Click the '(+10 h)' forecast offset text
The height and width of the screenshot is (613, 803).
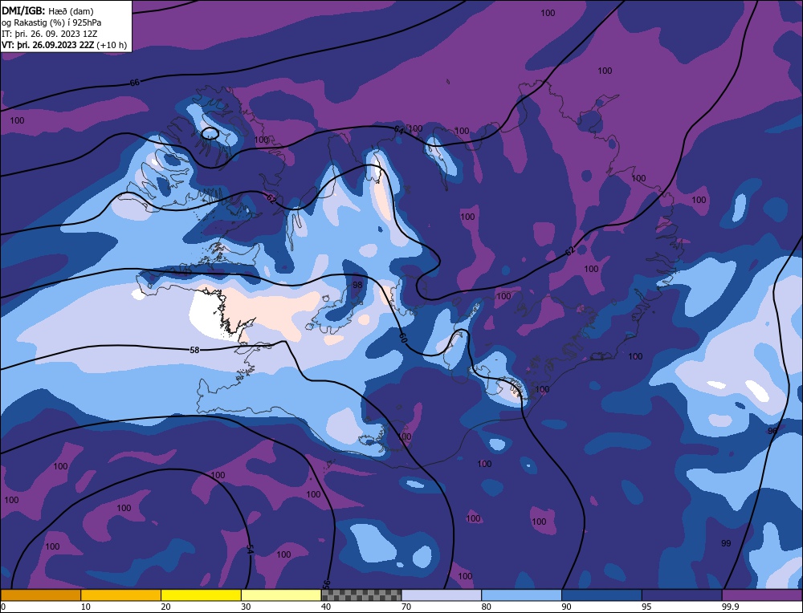tap(112, 45)
